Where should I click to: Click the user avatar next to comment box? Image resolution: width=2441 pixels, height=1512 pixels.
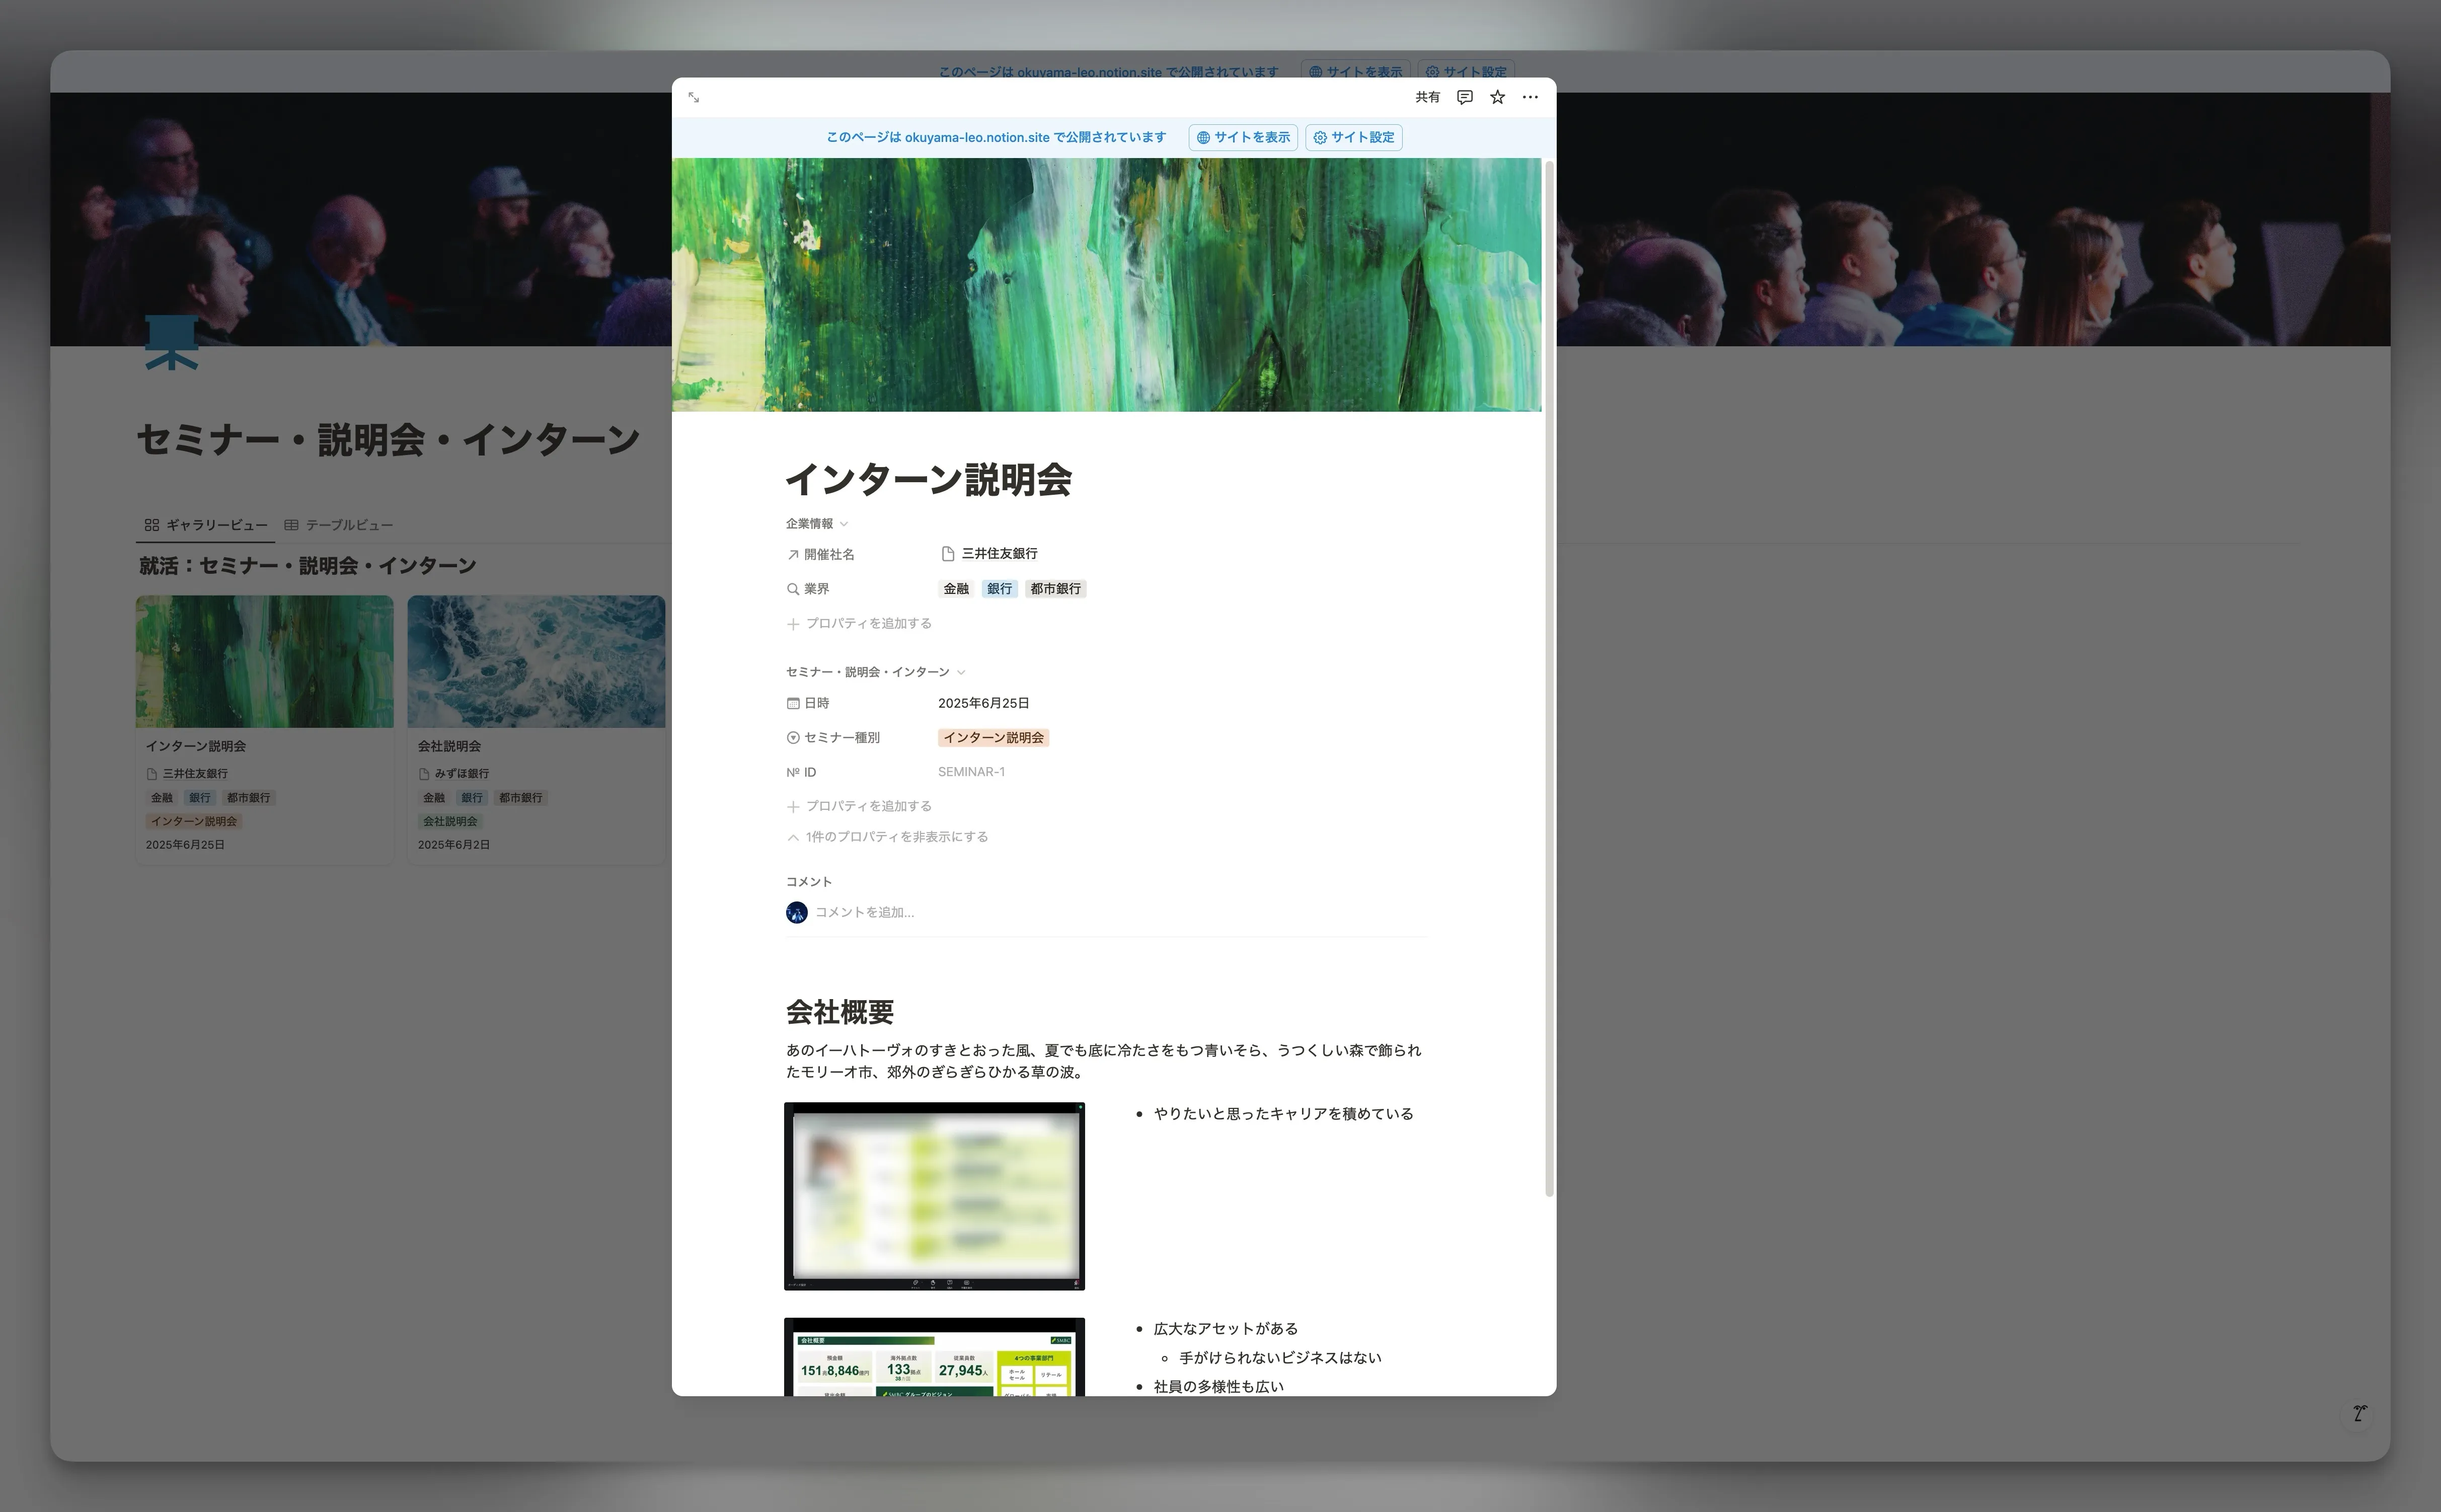coord(797,912)
